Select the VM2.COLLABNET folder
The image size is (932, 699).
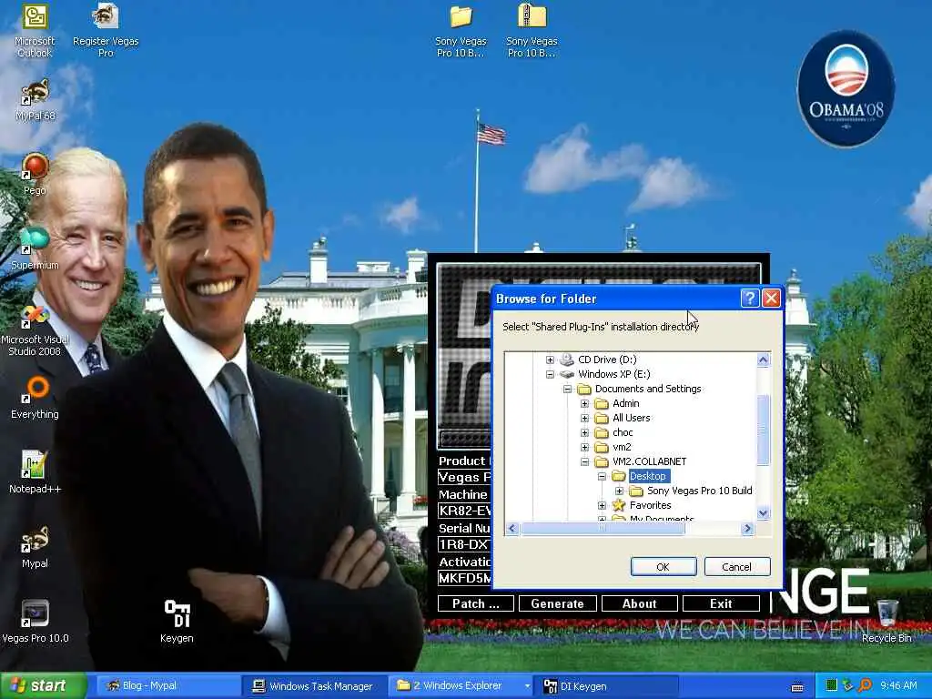tap(649, 461)
